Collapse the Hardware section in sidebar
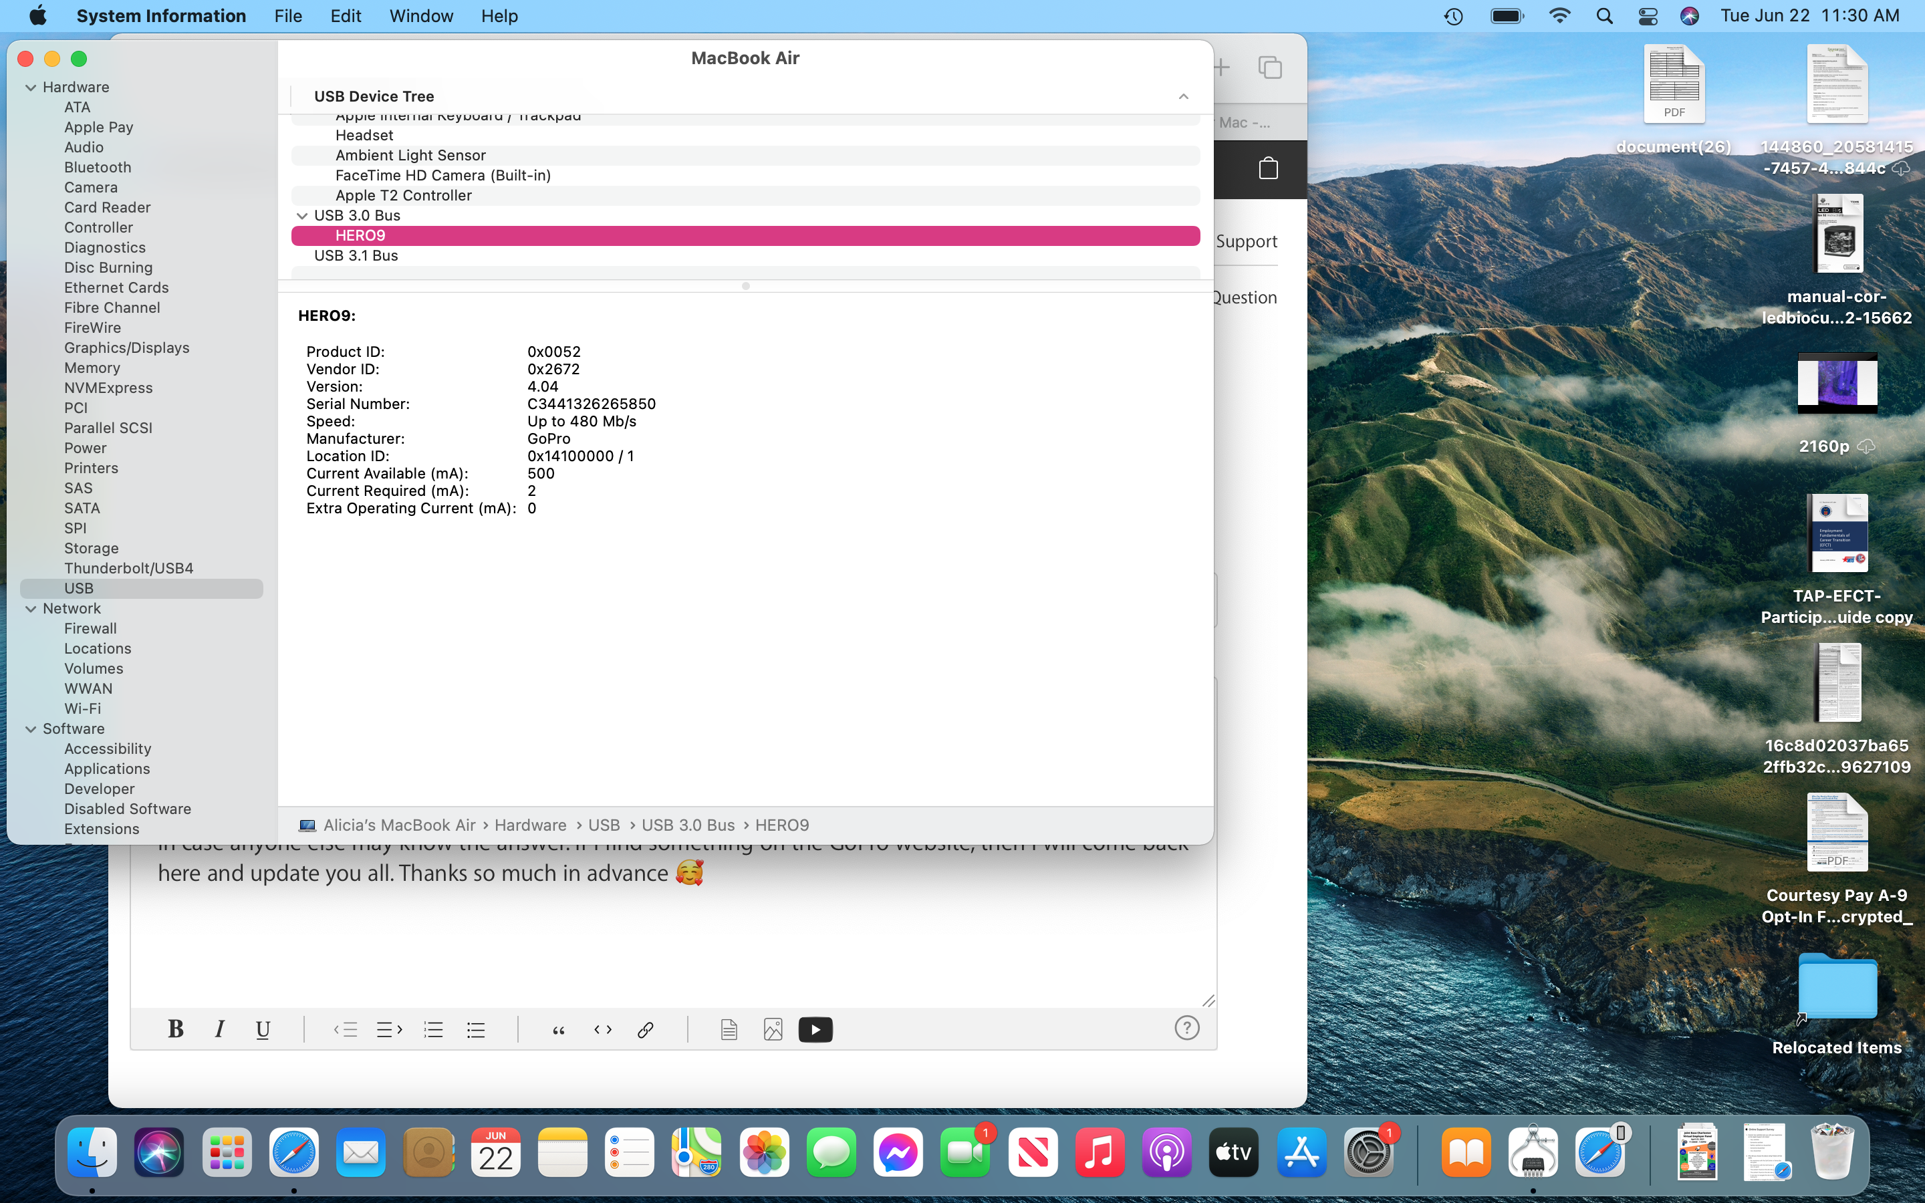The height and width of the screenshot is (1203, 1925). pyautogui.click(x=31, y=88)
